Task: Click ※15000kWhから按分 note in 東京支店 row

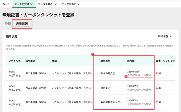Action: click(x=139, y=90)
